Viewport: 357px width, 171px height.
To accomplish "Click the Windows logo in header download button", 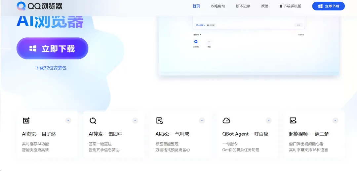I will click(320, 6).
